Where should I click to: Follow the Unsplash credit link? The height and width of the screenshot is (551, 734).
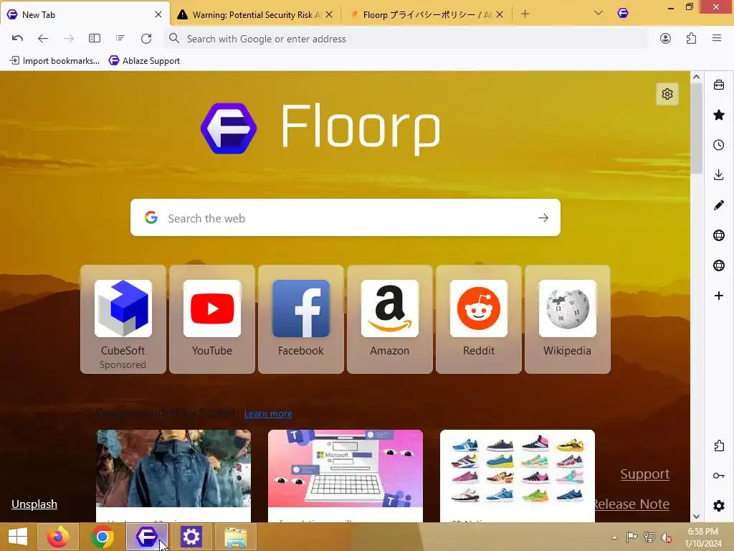coord(34,504)
